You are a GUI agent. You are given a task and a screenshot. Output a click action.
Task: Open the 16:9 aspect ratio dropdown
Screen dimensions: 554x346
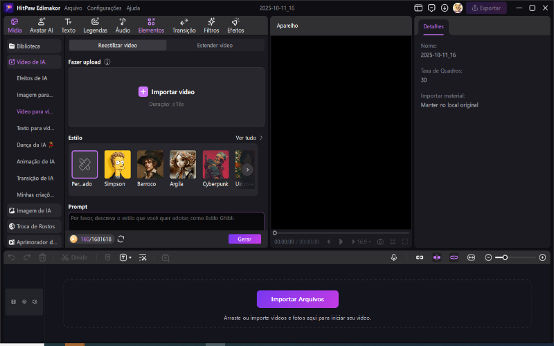pyautogui.click(x=364, y=242)
